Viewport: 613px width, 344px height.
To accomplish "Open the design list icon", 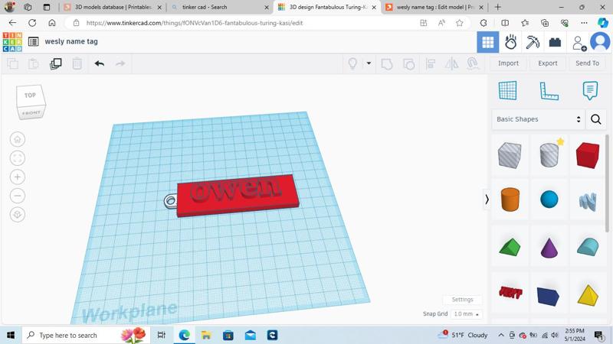I will coord(34,41).
